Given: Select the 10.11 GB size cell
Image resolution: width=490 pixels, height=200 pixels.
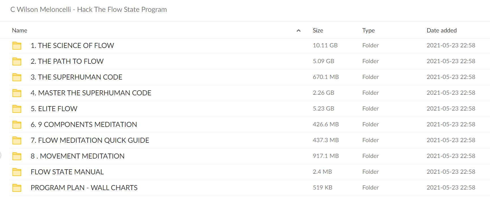Looking at the screenshot, I should (325, 45).
